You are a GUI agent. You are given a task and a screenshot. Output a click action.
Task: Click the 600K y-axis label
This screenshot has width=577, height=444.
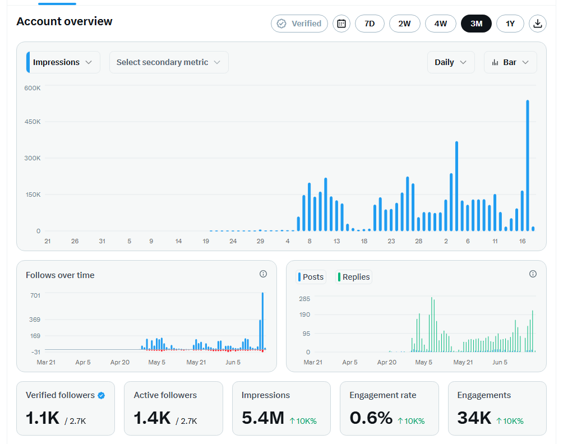click(33, 88)
